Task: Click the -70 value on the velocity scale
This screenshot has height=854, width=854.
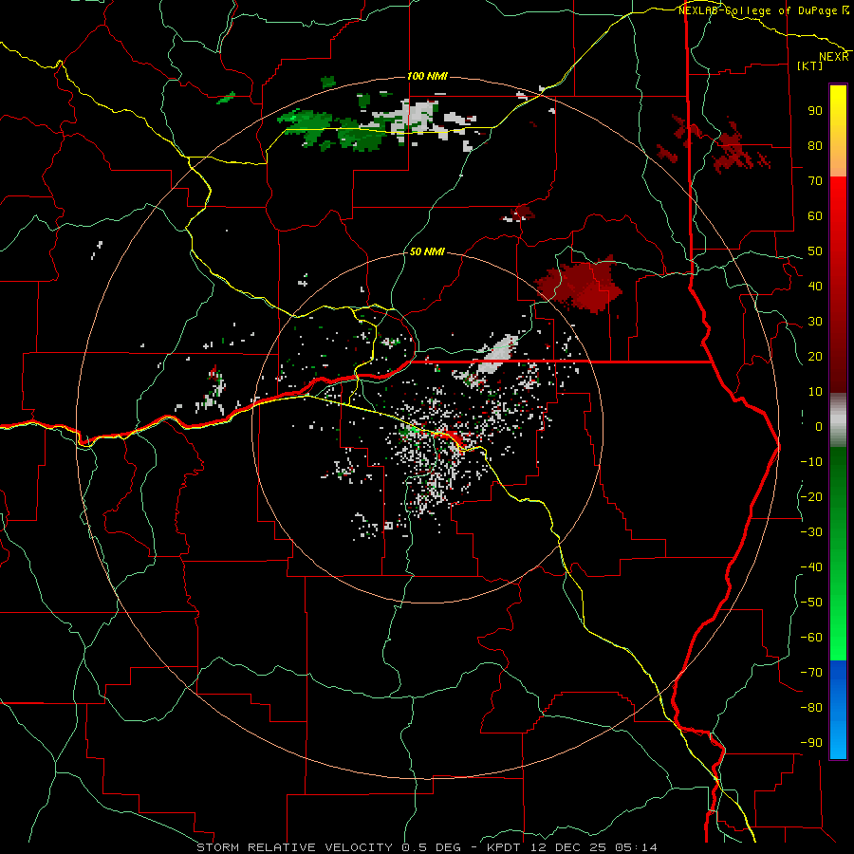Action: click(x=811, y=673)
